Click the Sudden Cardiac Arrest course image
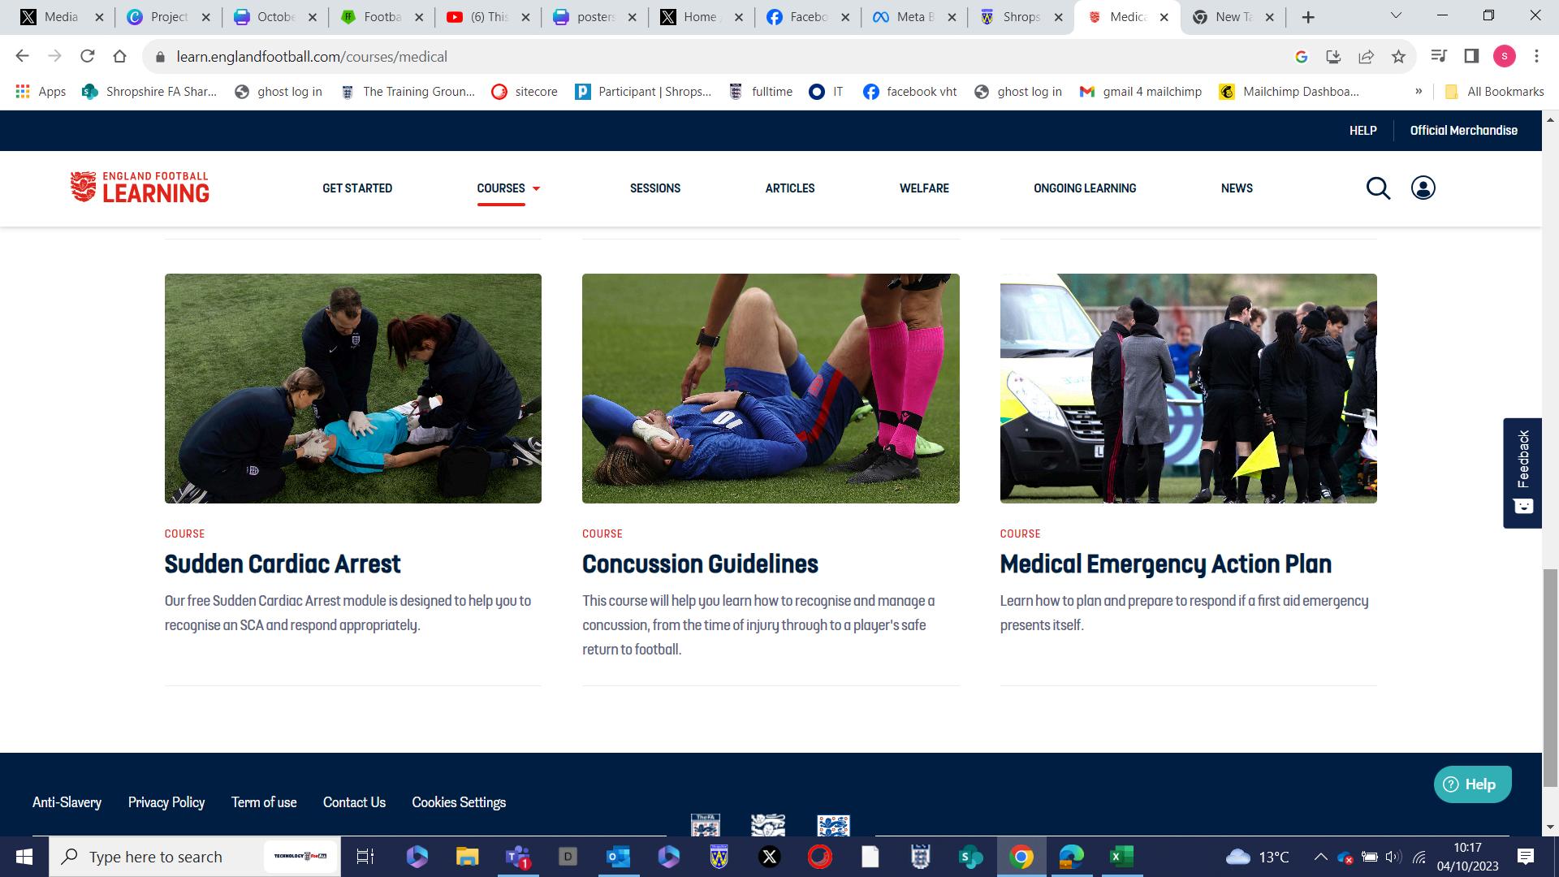Screen dimensions: 1559x877 point(352,388)
